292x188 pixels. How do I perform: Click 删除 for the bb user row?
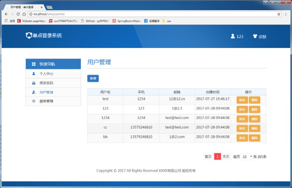(254, 138)
